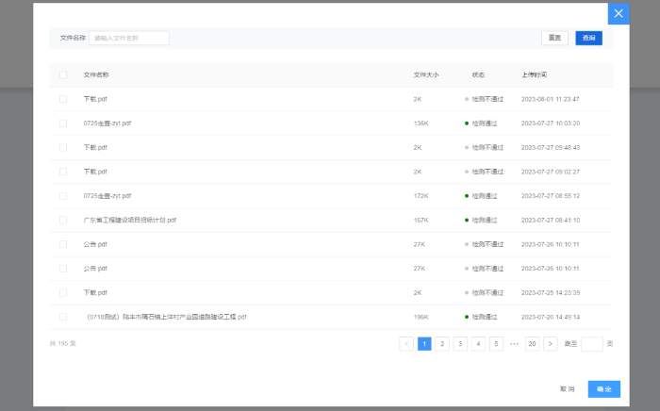Select checkbox for the 136K 0725金鹰-zyt.pdf row

63,123
